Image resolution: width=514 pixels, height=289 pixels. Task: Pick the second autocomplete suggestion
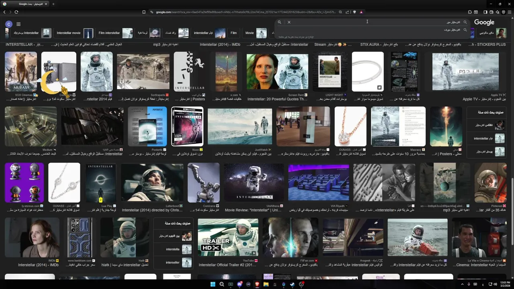click(372, 30)
